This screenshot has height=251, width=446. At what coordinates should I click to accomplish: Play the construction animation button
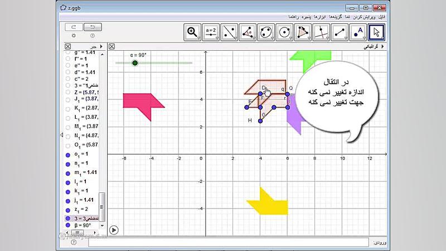(x=114, y=230)
